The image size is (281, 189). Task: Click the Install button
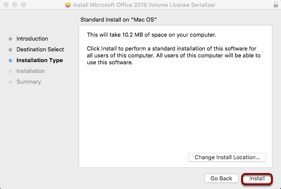point(257,179)
